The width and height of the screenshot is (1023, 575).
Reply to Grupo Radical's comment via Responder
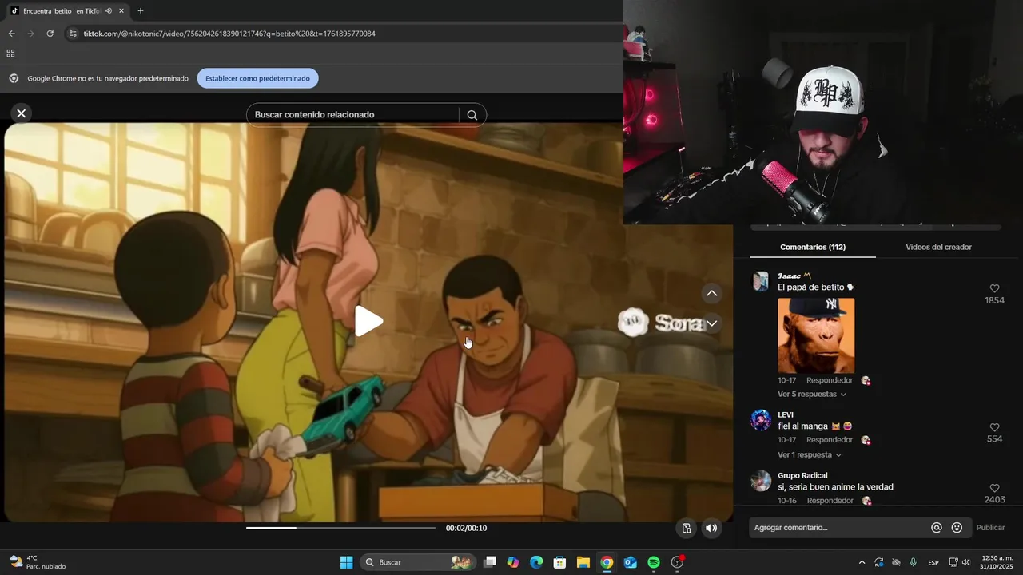coord(830,501)
